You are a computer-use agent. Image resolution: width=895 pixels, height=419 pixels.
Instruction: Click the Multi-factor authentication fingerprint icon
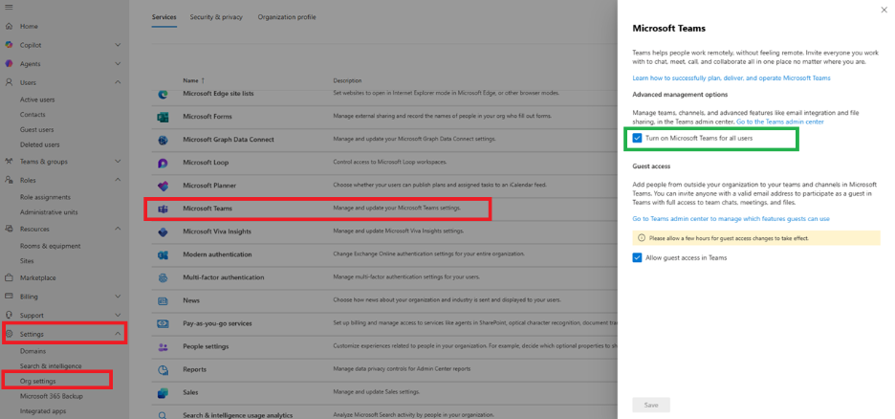(163, 277)
